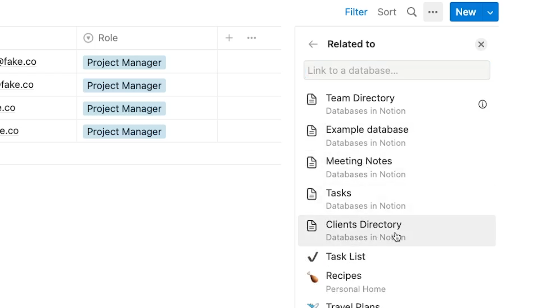549x308 pixels.
Task: Expand the New button dropdown arrow
Action: point(490,12)
